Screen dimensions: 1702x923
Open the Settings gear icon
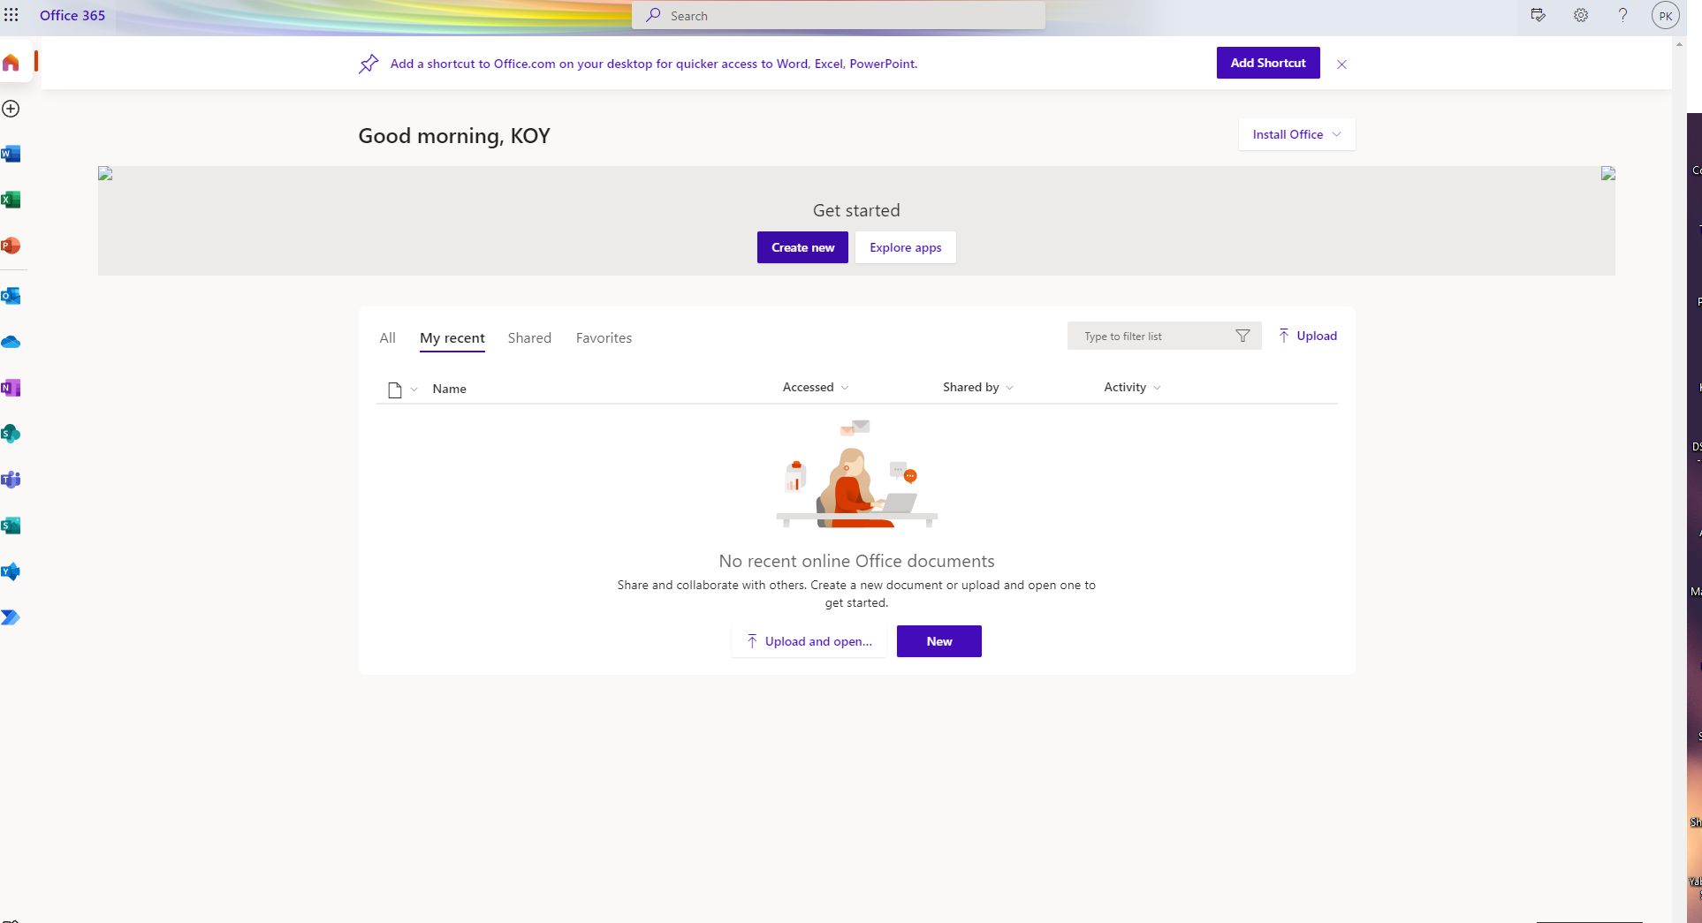pyautogui.click(x=1581, y=15)
